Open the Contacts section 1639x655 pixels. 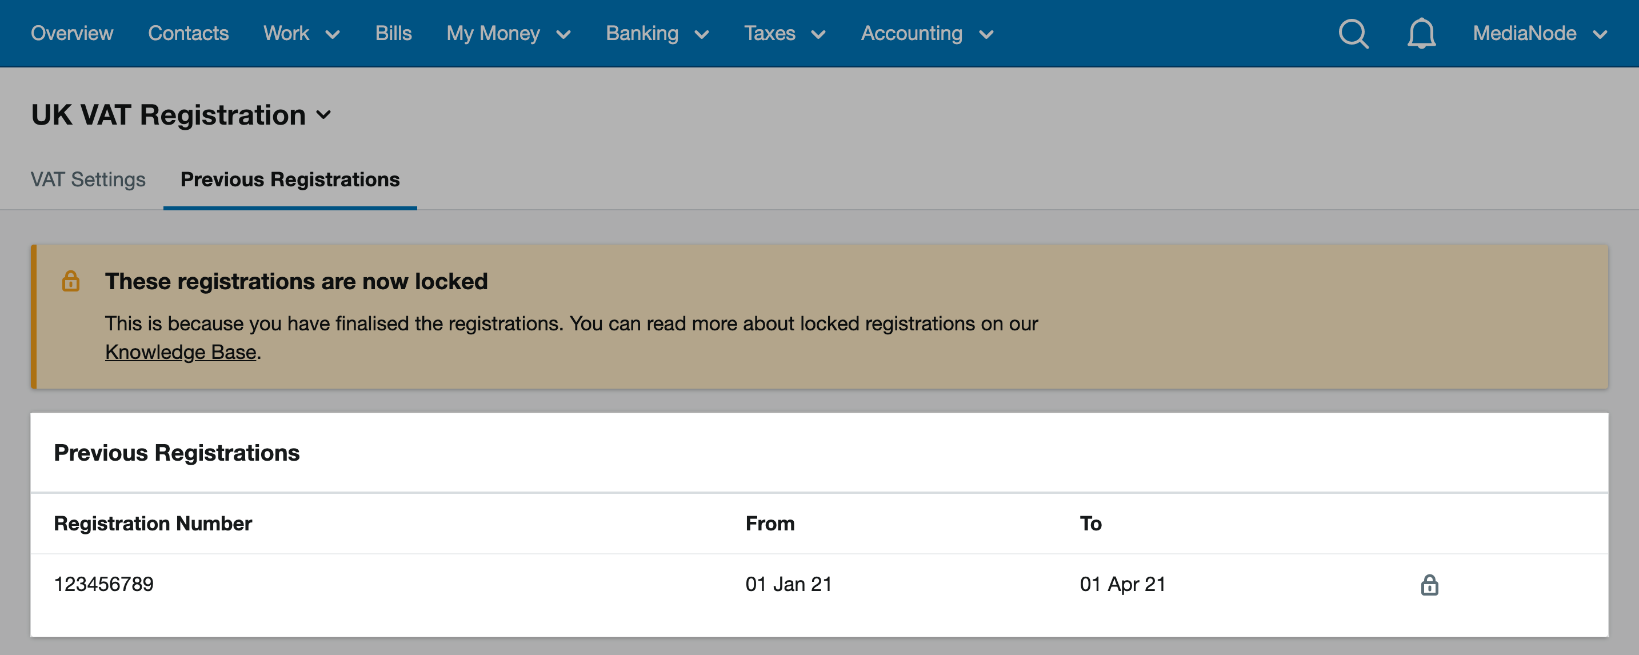coord(189,33)
